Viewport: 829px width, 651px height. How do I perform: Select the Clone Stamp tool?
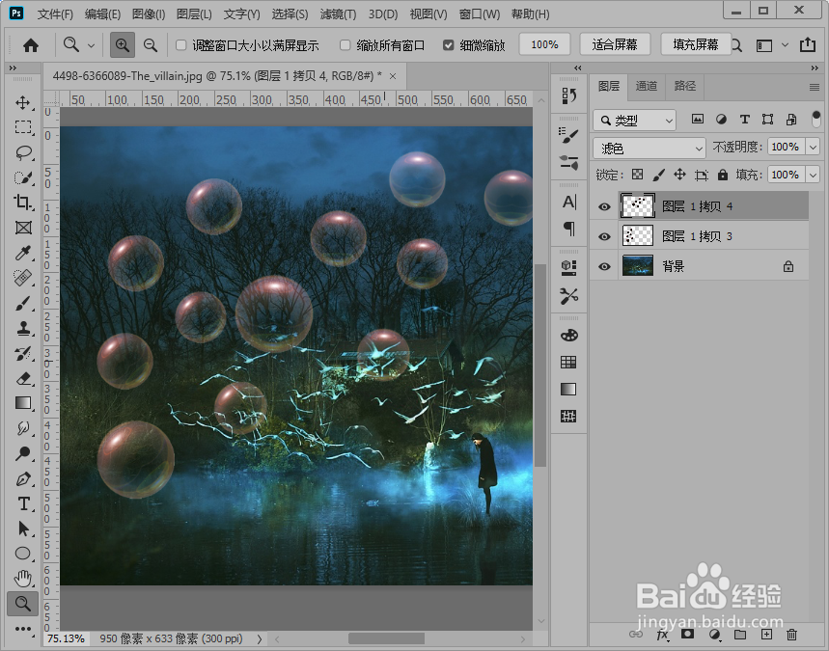click(x=23, y=328)
